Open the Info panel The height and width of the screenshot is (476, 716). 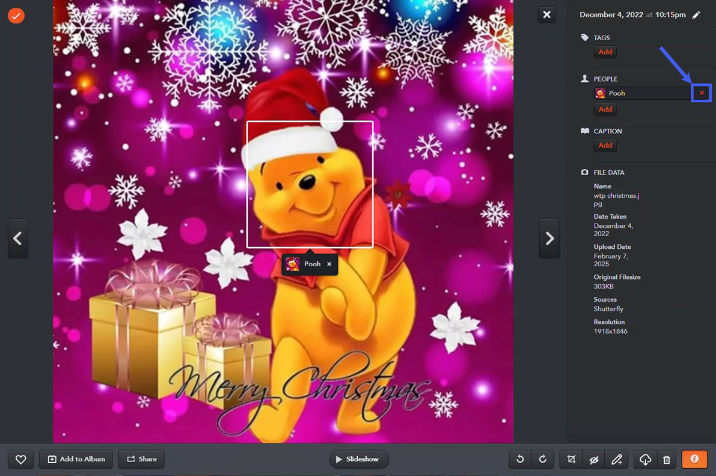coord(694,459)
